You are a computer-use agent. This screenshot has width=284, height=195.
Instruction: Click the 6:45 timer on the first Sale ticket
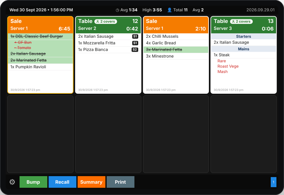point(64,29)
